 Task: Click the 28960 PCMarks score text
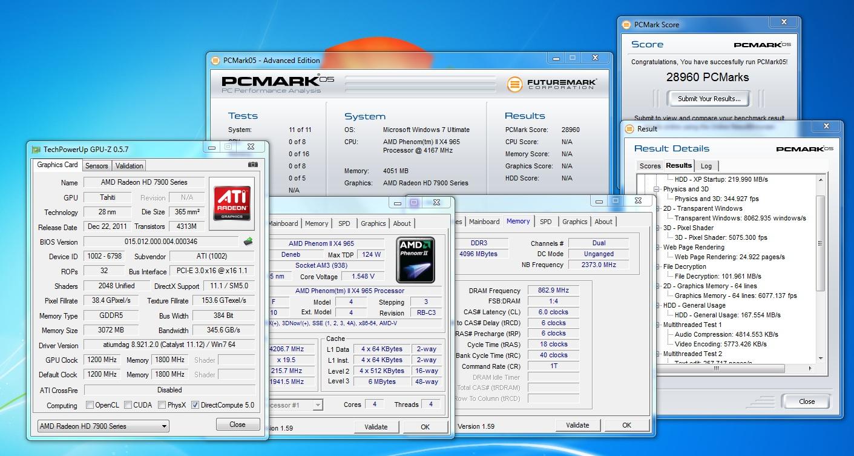(x=708, y=77)
